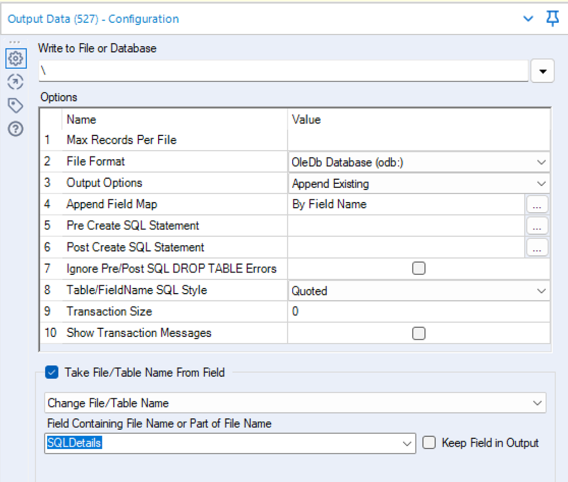568x482 pixels.
Task: Open the Output Options Append Existing dropdown
Action: pos(419,183)
